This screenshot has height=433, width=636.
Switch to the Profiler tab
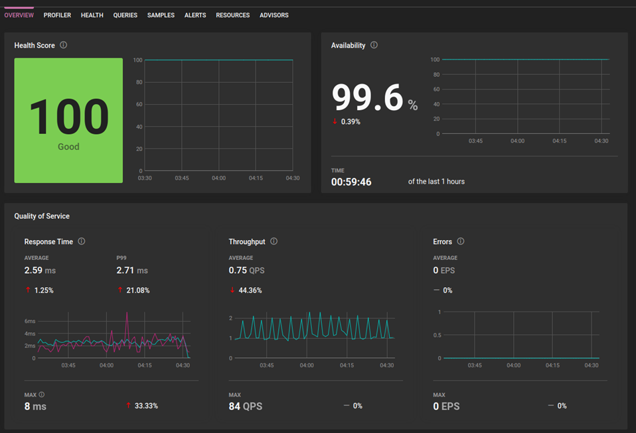(x=57, y=15)
